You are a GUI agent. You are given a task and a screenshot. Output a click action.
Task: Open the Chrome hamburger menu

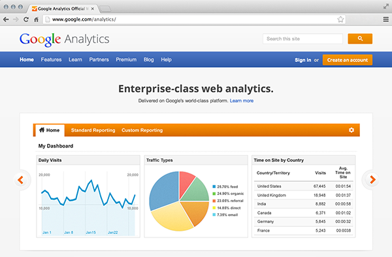[385, 19]
